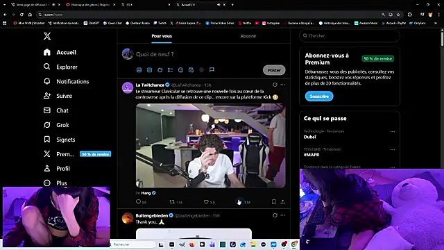Switch to the Pour vous tab
The height and width of the screenshot is (250, 444).
coord(162,36)
